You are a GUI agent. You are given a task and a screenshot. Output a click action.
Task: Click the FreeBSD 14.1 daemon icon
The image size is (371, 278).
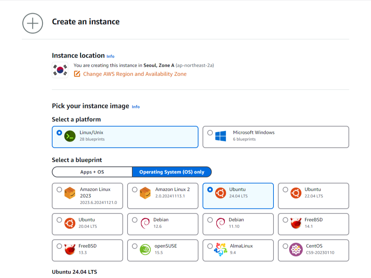click(296, 223)
